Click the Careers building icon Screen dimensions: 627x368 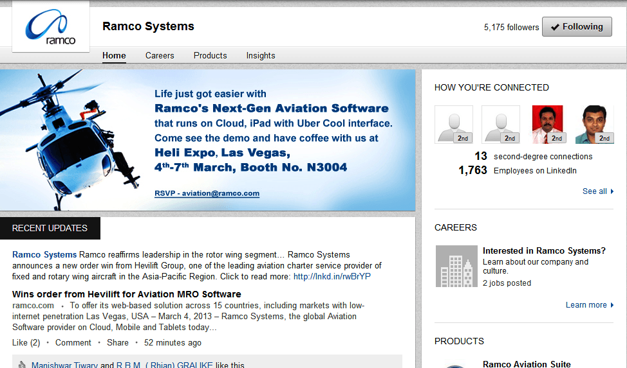(x=456, y=267)
